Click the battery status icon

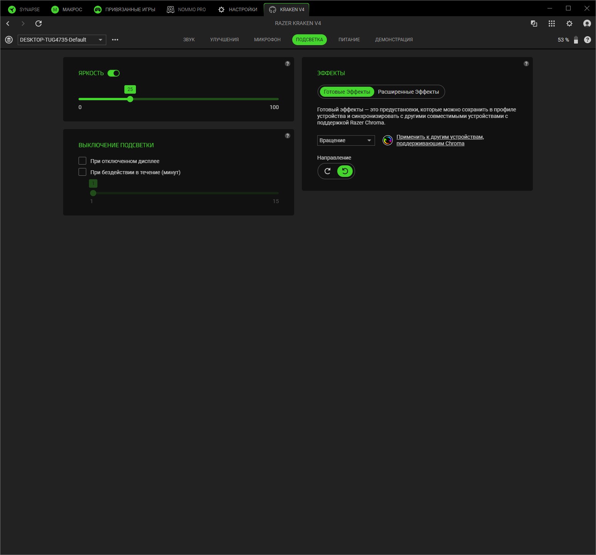[576, 40]
